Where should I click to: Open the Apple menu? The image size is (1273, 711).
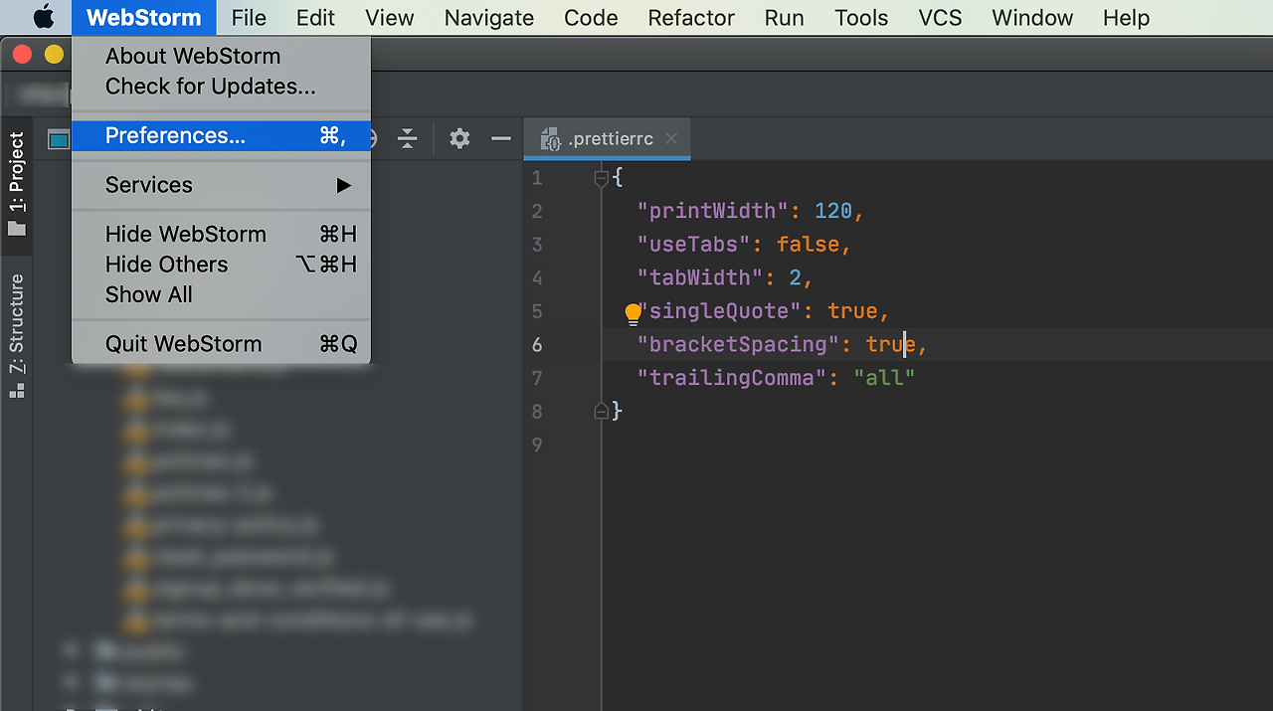click(x=43, y=18)
